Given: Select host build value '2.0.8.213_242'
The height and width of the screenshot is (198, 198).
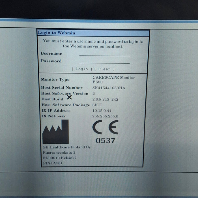Looking at the screenshot, I should click(105, 99).
